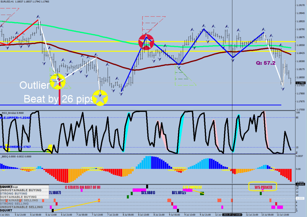307x217 pixels.
Task: Select the black square marker atop the gauge panel
Action: point(147,186)
